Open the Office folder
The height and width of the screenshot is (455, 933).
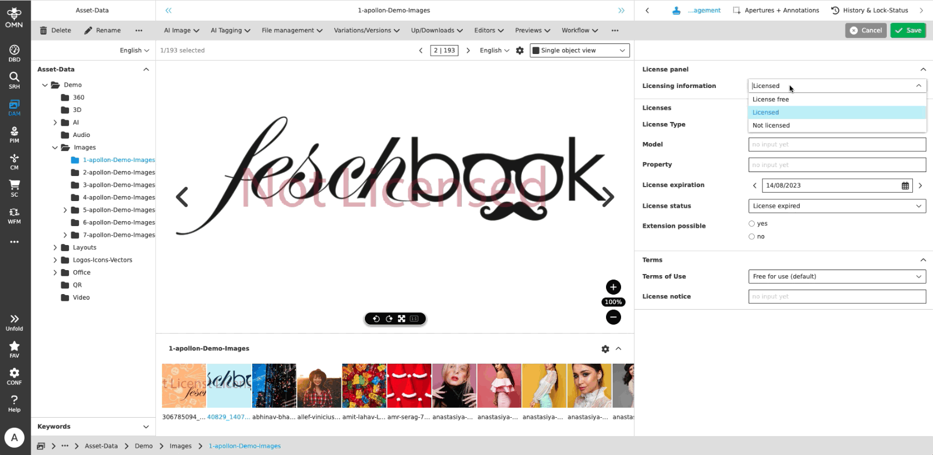coord(81,273)
